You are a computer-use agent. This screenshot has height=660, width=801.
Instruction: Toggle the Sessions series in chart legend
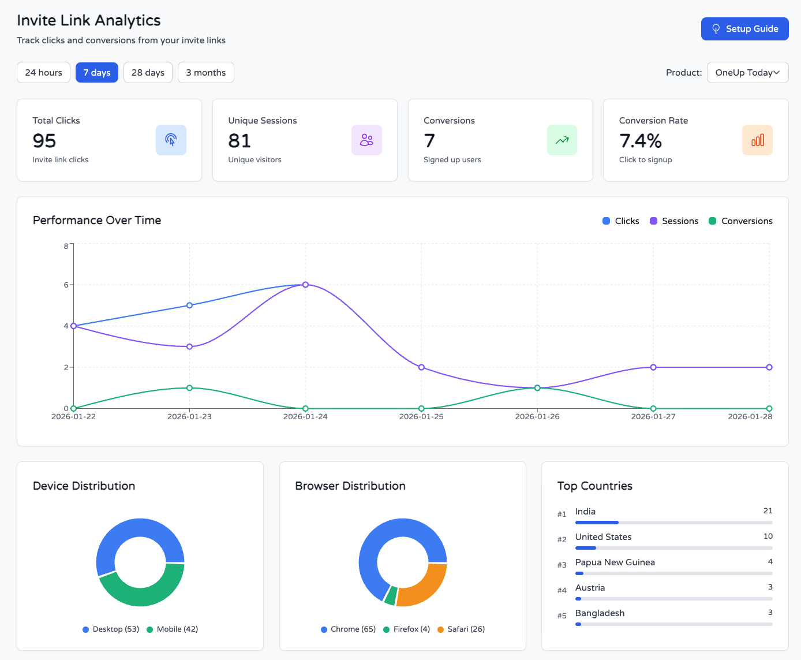[x=673, y=221]
